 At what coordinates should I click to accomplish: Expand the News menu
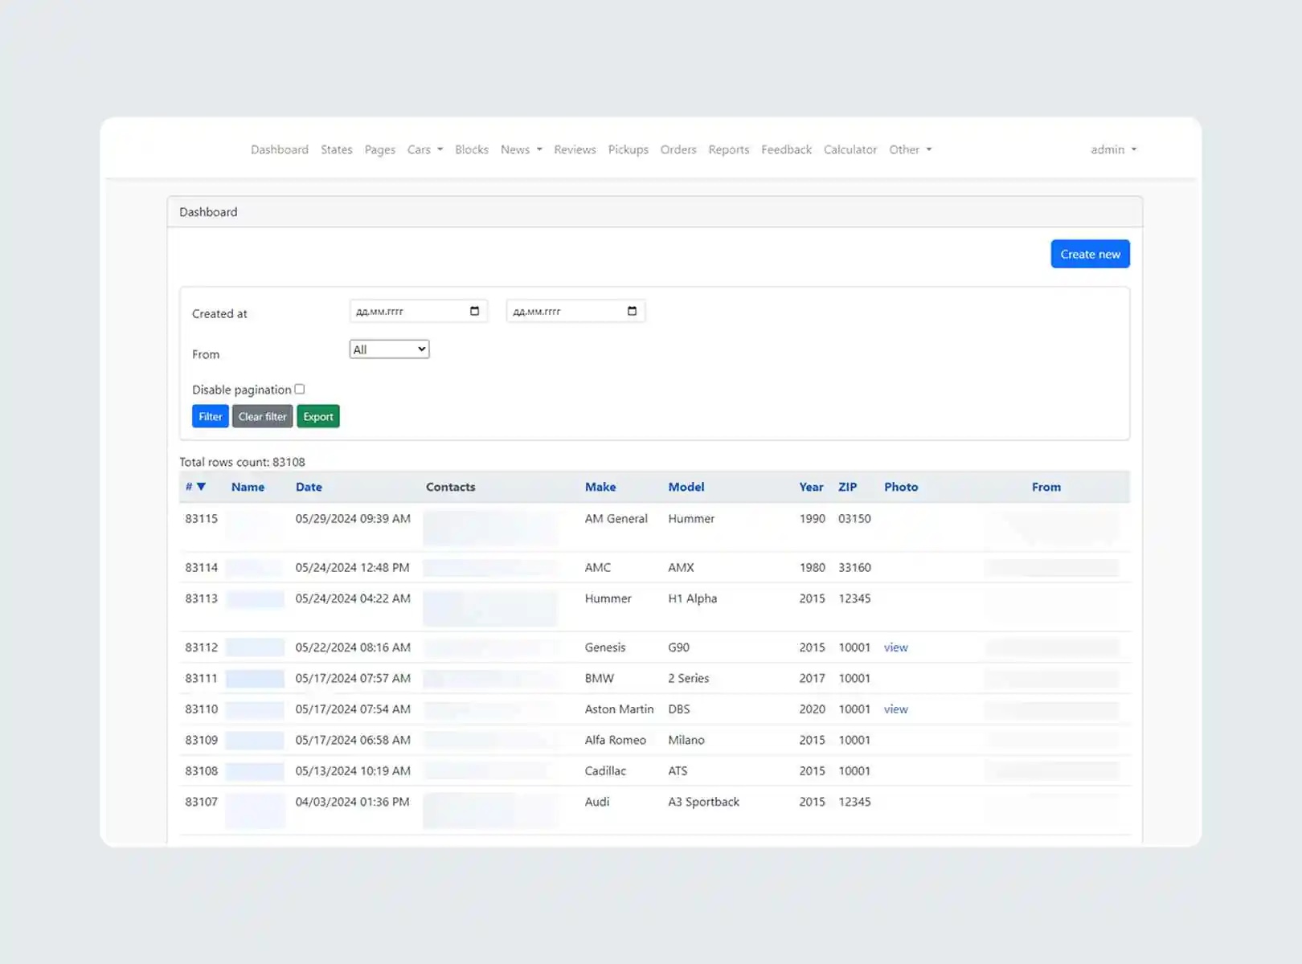click(x=521, y=149)
